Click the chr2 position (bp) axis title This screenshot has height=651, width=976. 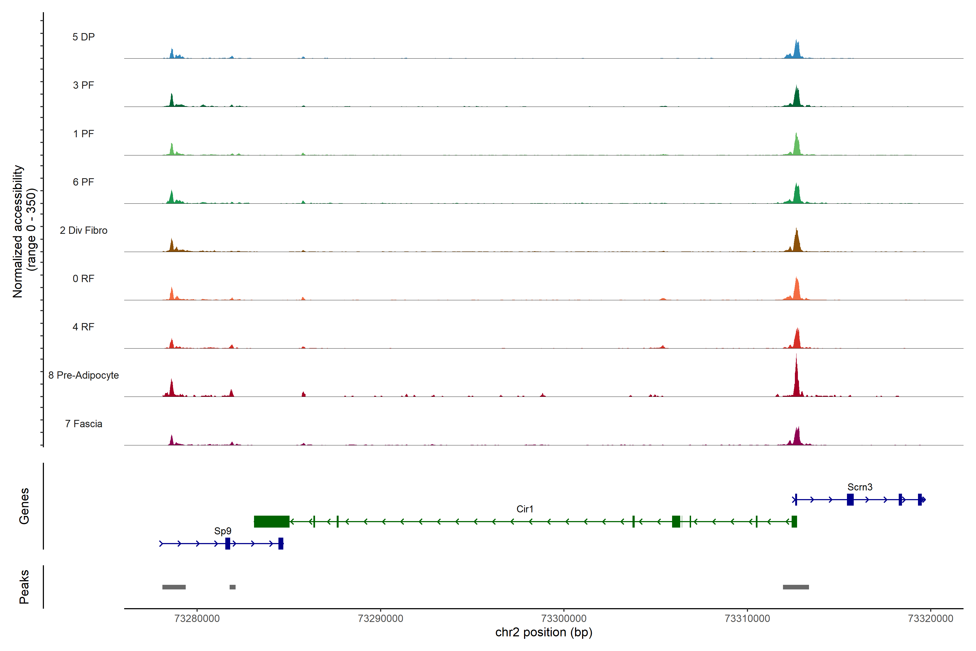point(544,632)
